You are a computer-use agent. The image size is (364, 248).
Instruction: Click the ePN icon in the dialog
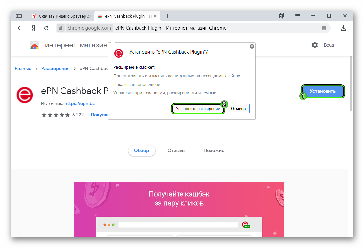[x=119, y=53]
